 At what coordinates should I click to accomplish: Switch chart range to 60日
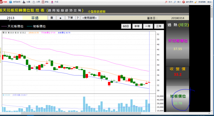click(126, 26)
